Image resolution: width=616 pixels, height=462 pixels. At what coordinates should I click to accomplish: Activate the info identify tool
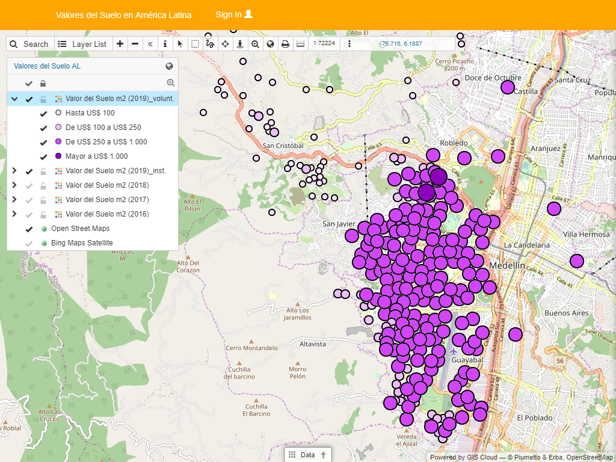tap(165, 44)
